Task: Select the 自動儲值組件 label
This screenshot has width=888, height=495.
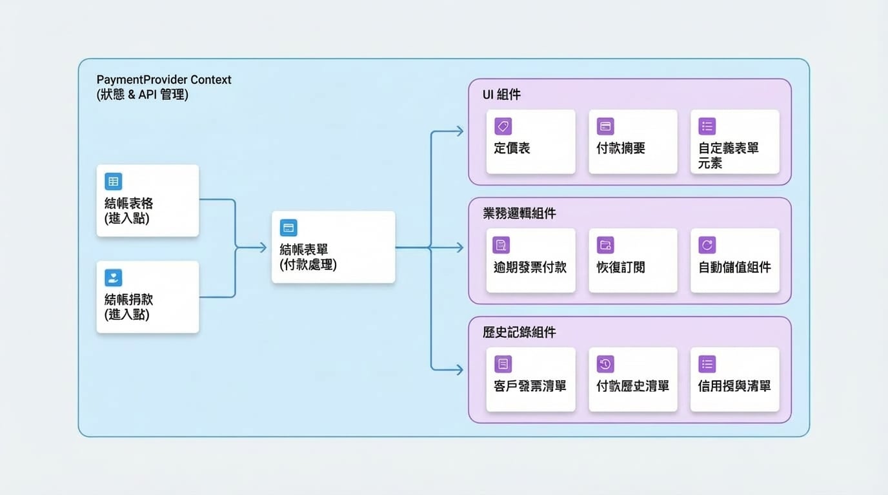Action: tap(735, 267)
